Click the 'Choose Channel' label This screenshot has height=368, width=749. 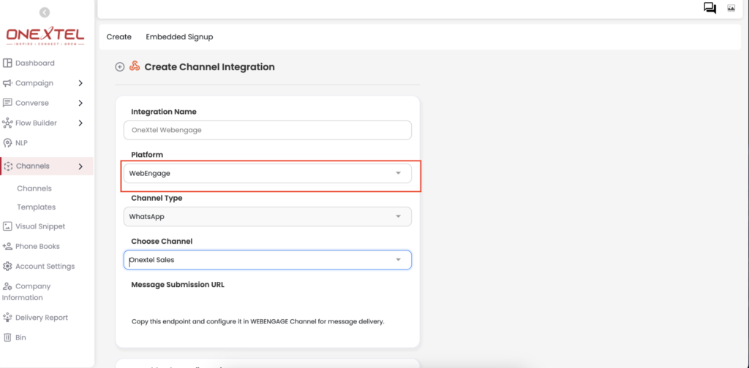[162, 241]
